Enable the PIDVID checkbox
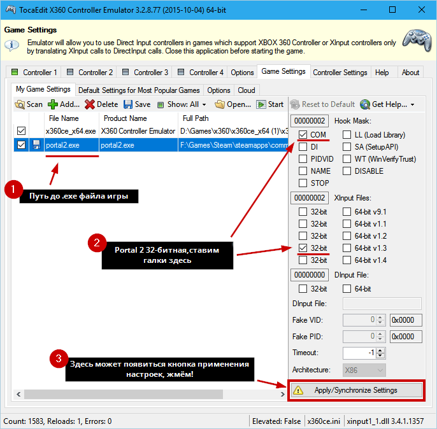The image size is (437, 429). coord(303,159)
